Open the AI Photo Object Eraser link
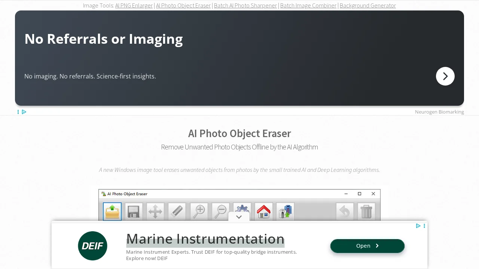 click(183, 6)
